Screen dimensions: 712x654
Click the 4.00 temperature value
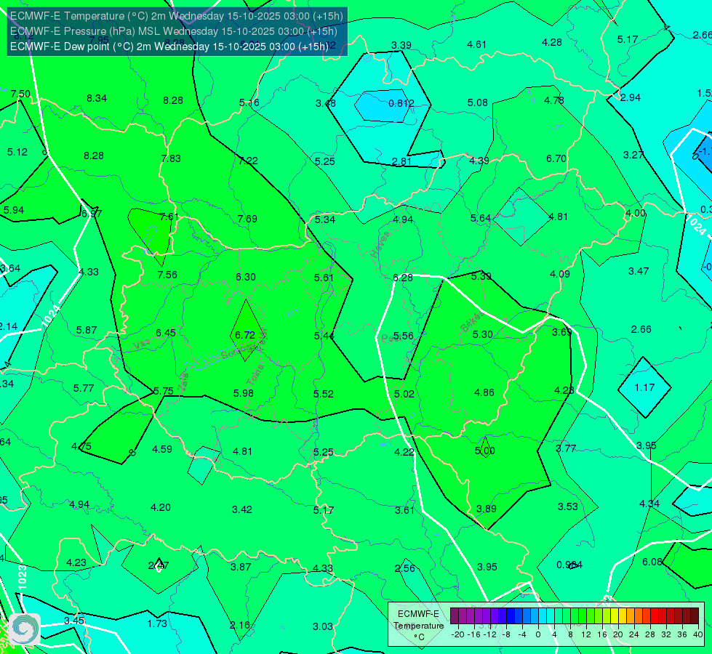pyautogui.click(x=635, y=213)
